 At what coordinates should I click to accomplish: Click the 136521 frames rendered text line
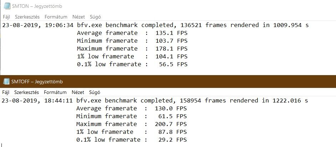pos(156,25)
